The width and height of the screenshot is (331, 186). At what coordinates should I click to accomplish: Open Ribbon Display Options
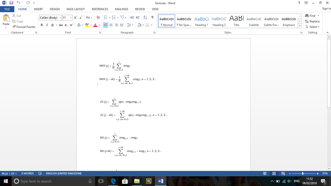point(306,3)
